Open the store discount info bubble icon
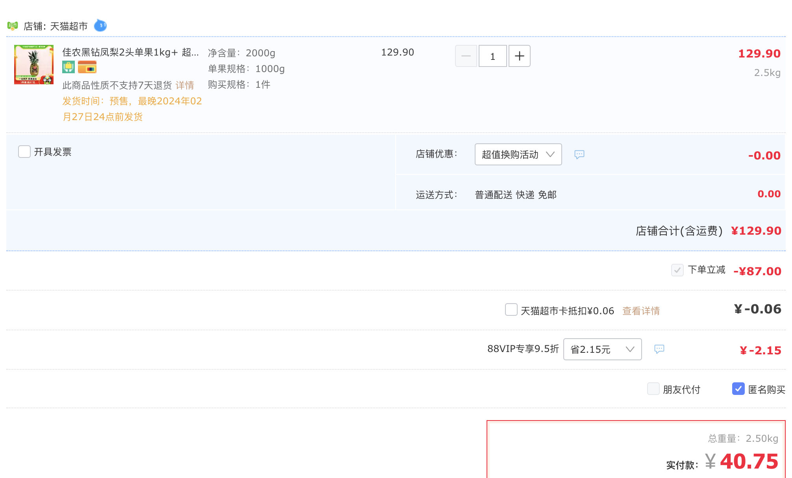 tap(579, 154)
